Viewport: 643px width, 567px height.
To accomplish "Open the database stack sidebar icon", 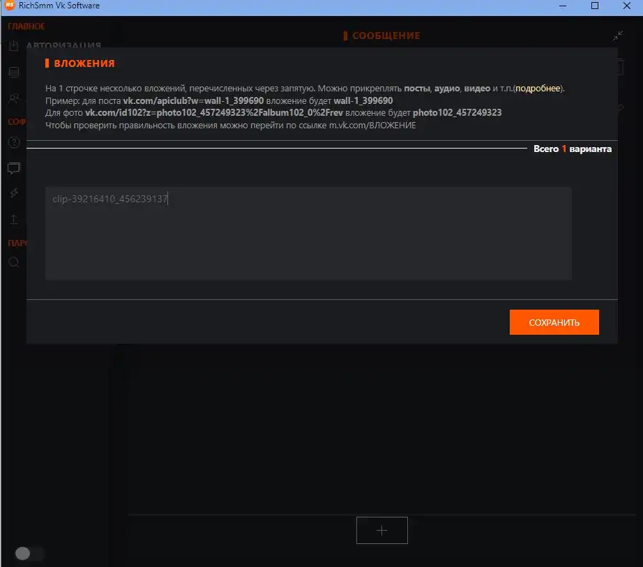I will (x=13, y=72).
